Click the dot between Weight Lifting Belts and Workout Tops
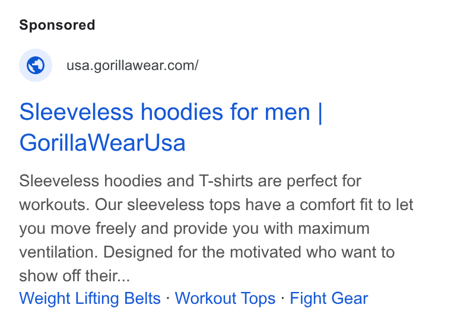The image size is (451, 324). tap(168, 298)
